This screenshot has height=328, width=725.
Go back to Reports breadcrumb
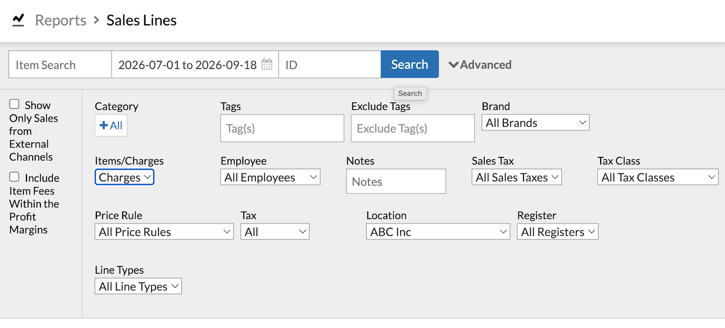[61, 20]
